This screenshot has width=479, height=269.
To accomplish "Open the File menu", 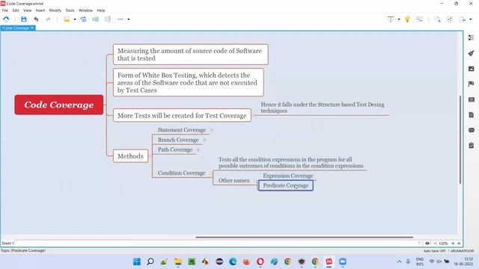I will 5,10.
